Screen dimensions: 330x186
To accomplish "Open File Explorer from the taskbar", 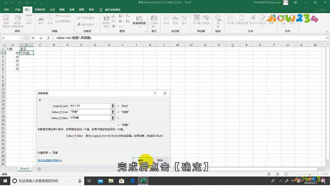I will coord(111,181).
